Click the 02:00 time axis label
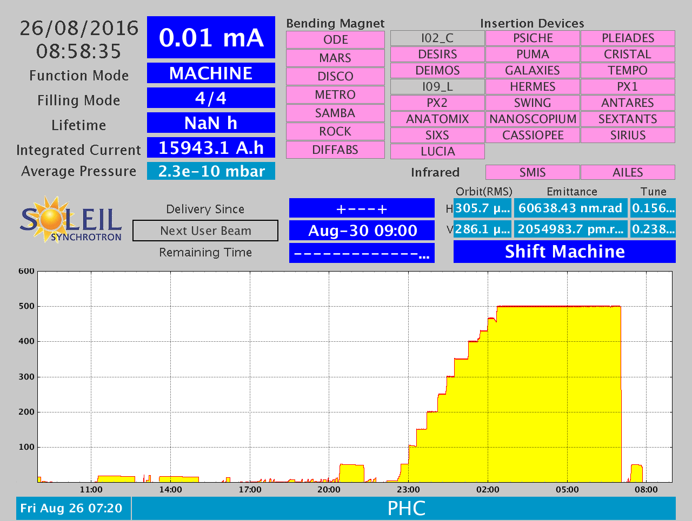Viewport: 692px width, 521px height. (488, 490)
